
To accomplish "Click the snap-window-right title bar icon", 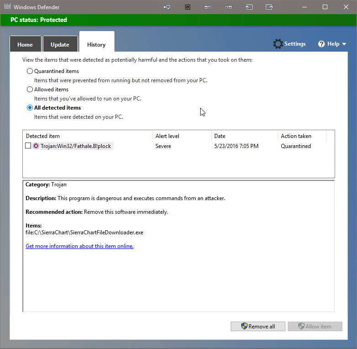I will tap(269, 7).
